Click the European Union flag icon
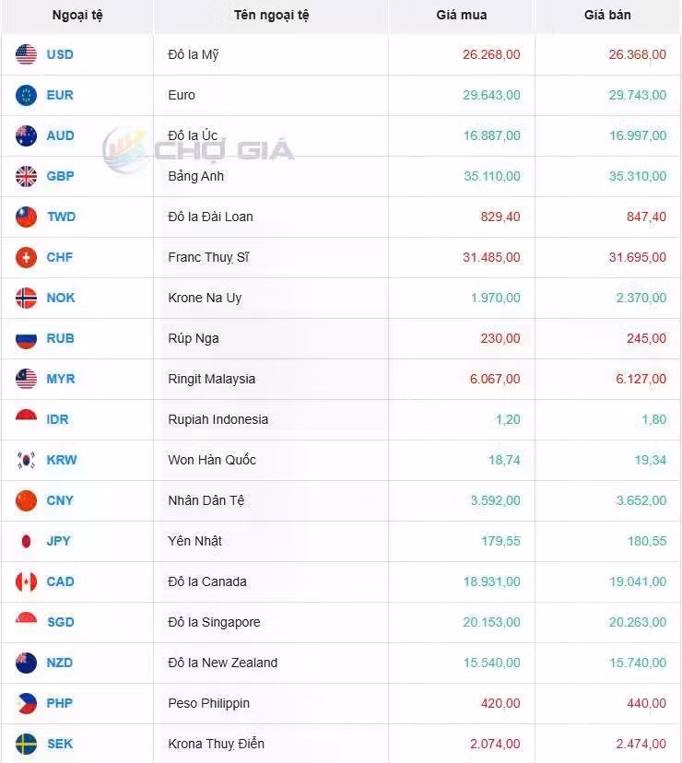The width and height of the screenshot is (682, 763). [x=27, y=95]
